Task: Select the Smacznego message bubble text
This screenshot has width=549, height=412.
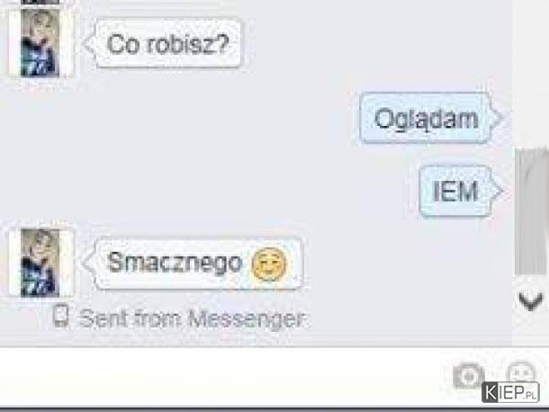Action: [x=175, y=262]
